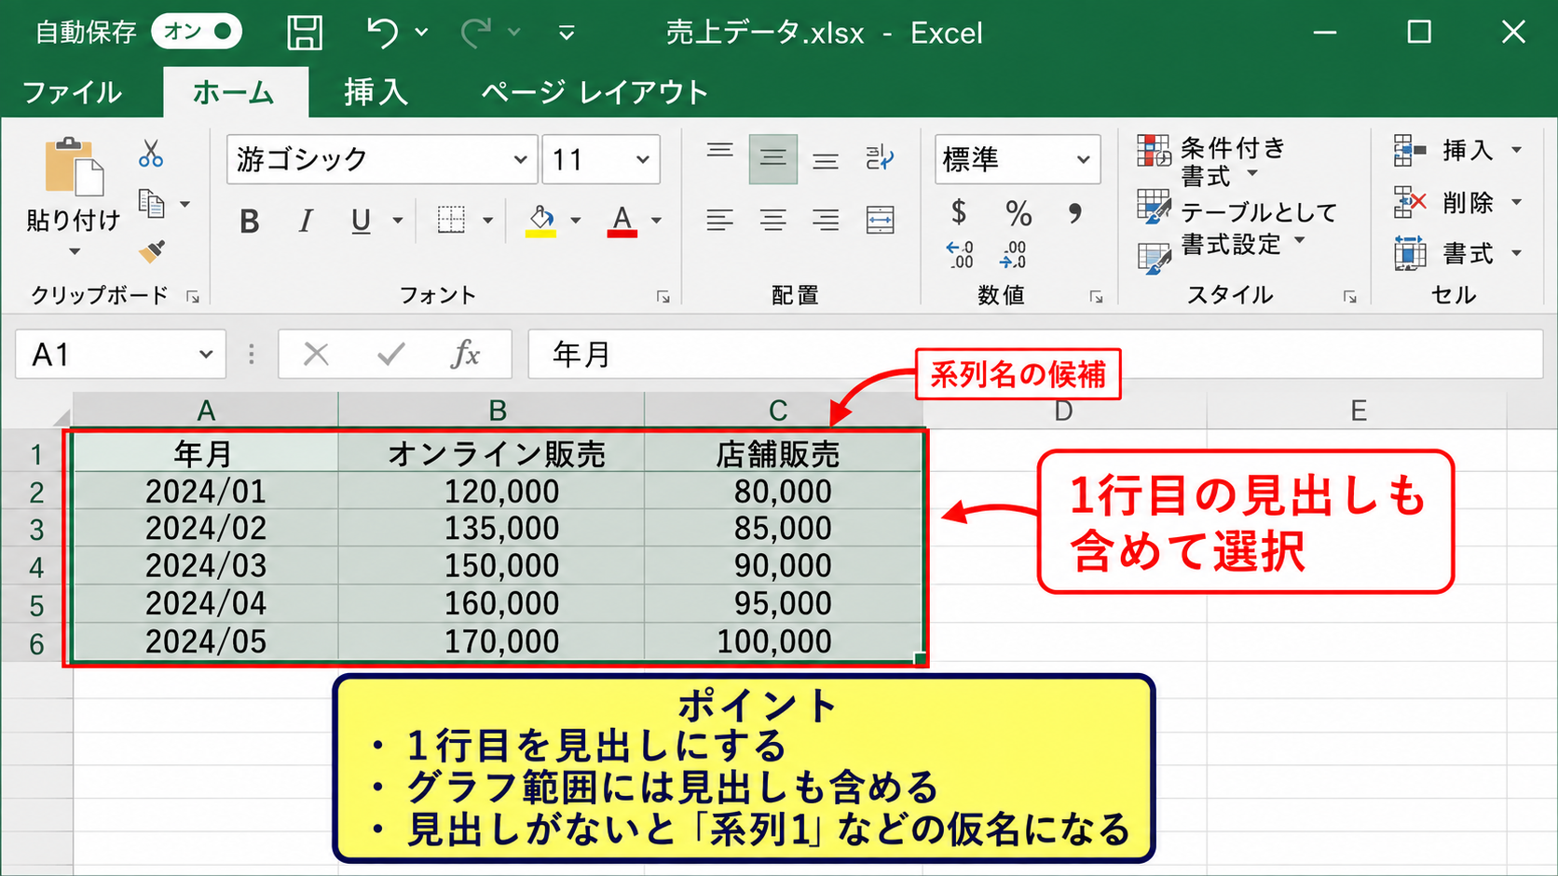Click the 挿入 cells button

coord(1458,150)
